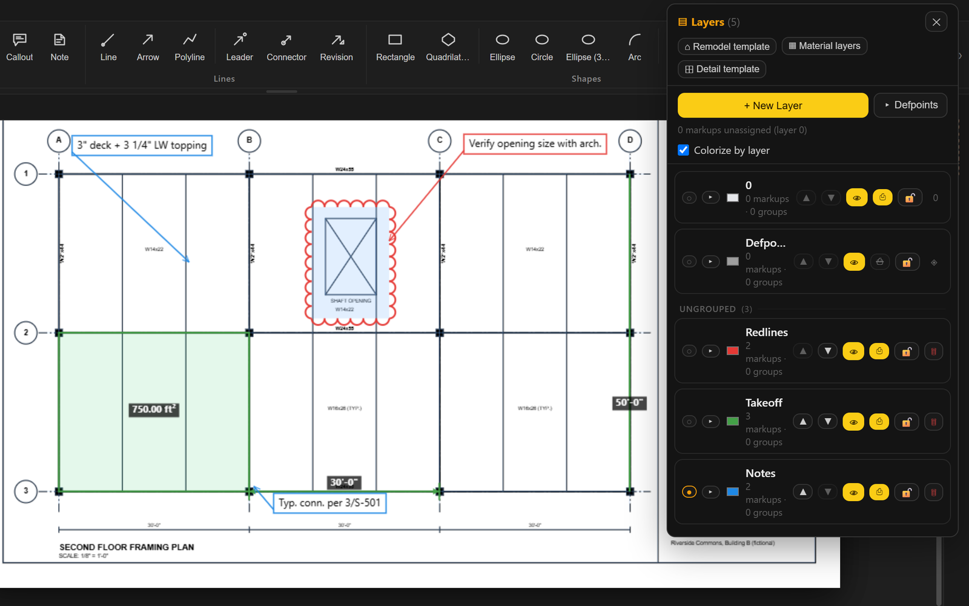The height and width of the screenshot is (606, 969).
Task: Expand layer 0 details
Action: (710, 198)
